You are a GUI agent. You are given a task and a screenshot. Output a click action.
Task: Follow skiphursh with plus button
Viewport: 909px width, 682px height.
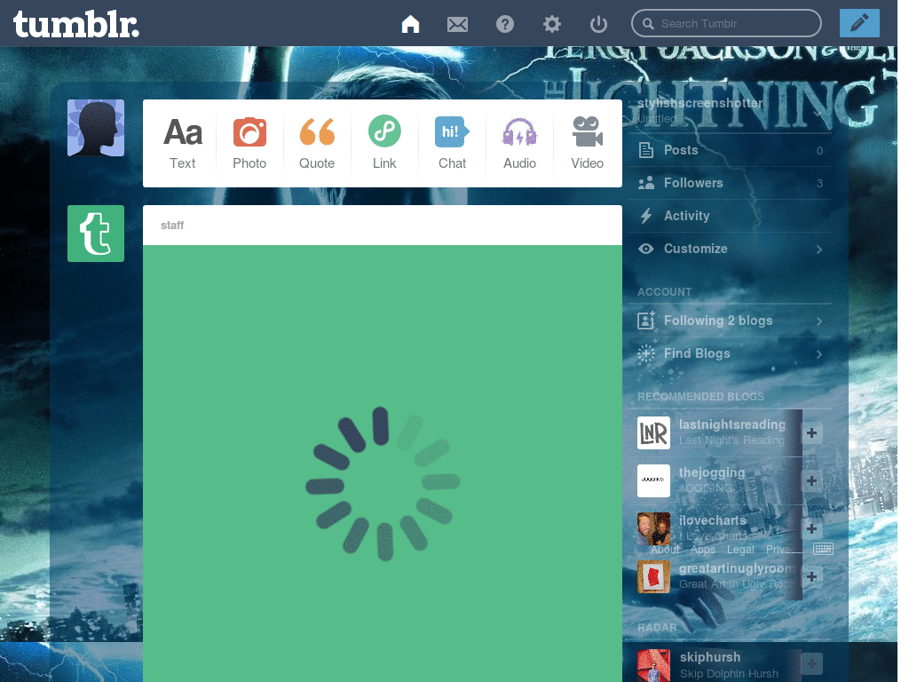point(811,664)
